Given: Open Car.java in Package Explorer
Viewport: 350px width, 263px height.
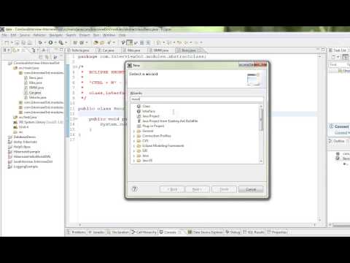Looking at the screenshot, I should 35,93.
